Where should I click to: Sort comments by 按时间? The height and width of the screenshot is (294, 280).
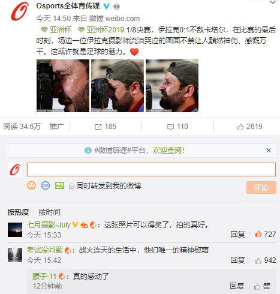click(x=49, y=212)
